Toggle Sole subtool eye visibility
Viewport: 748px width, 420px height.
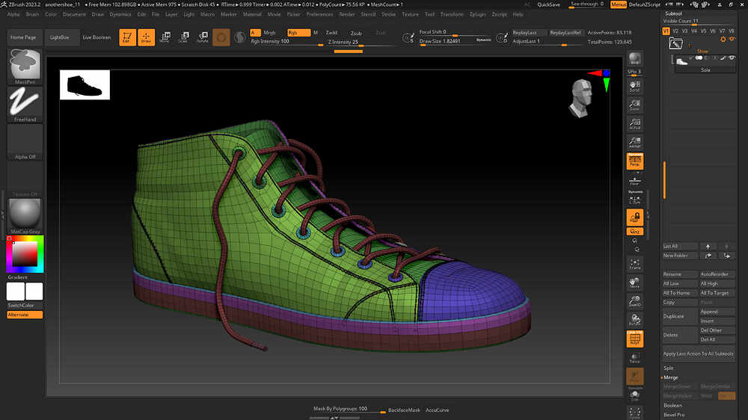[732, 58]
